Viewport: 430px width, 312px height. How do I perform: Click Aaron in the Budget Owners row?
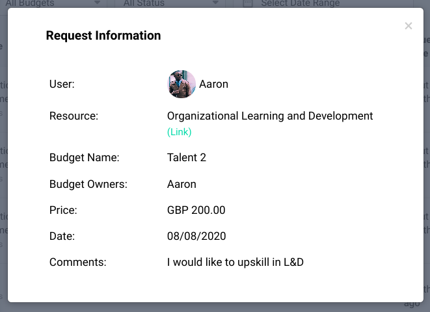coord(181,184)
